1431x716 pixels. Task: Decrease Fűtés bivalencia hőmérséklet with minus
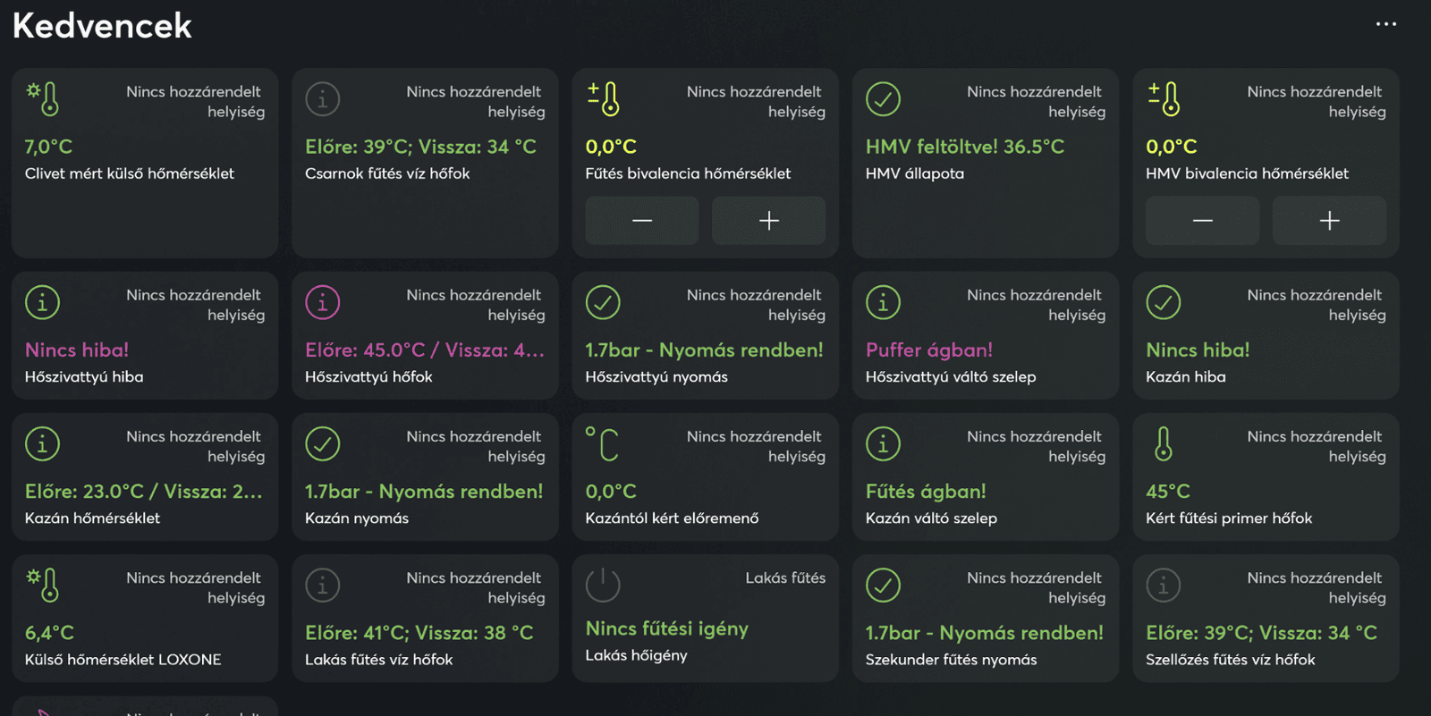641,221
